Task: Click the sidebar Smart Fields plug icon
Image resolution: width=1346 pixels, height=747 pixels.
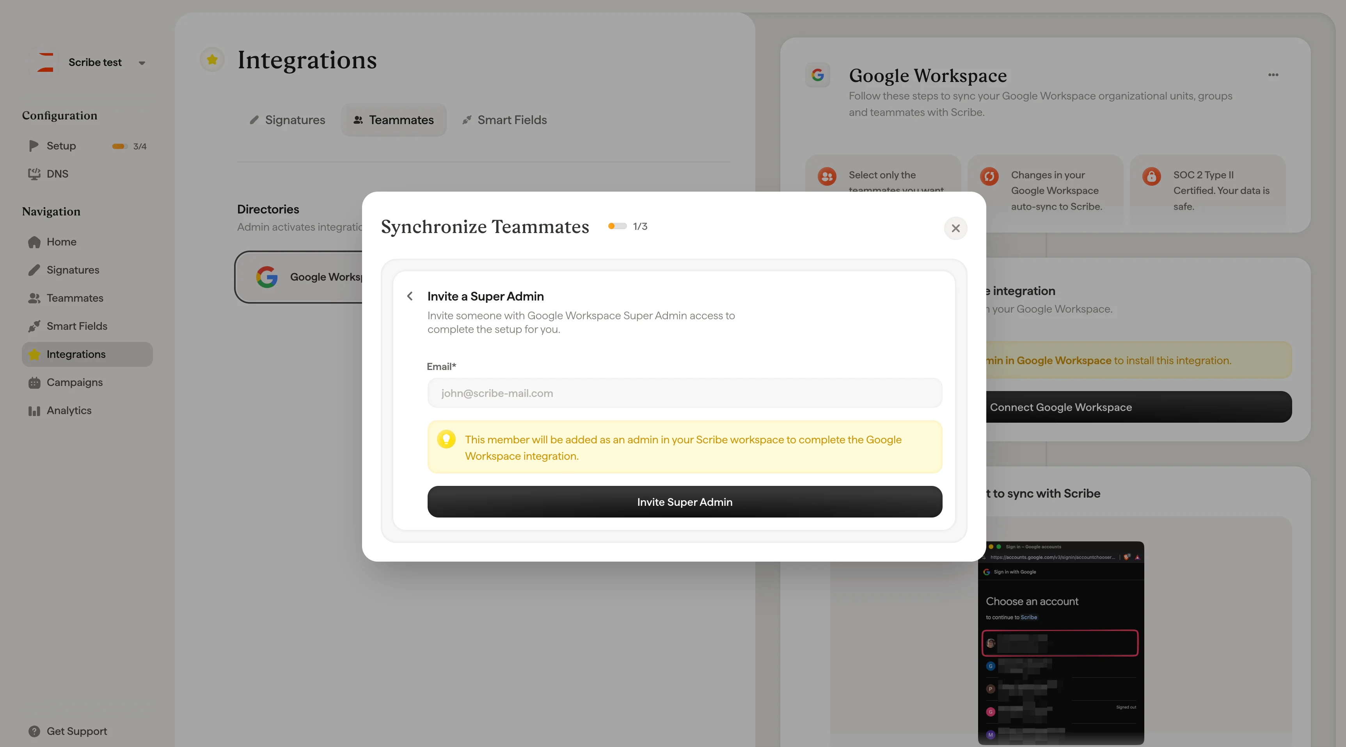Action: 34,326
